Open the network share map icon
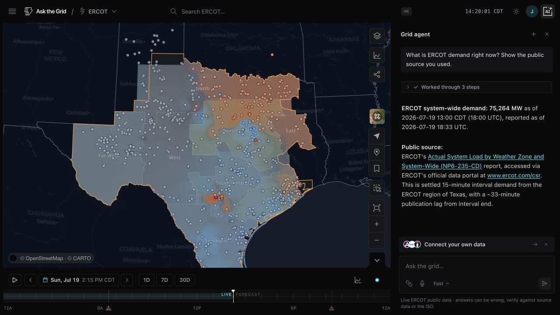560x315 pixels. (377, 74)
